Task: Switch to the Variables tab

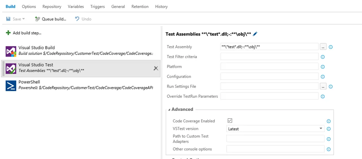Action: 76,7
